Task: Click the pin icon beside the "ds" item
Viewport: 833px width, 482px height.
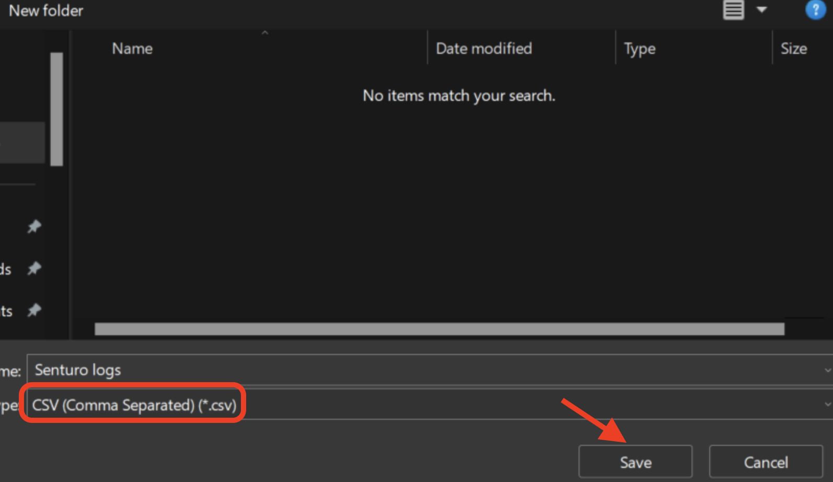Action: [34, 269]
